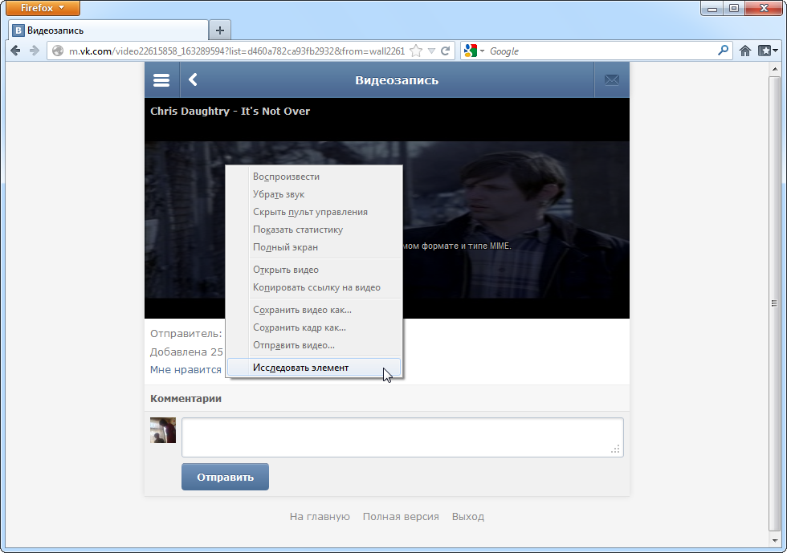Click the user avatar thumbnail near comments
The height and width of the screenshot is (553, 787).
pos(163,430)
